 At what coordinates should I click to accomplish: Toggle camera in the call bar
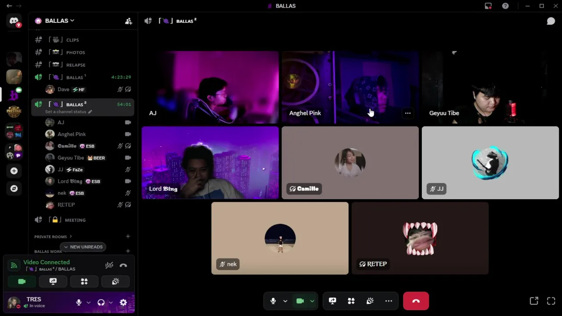[300, 301]
